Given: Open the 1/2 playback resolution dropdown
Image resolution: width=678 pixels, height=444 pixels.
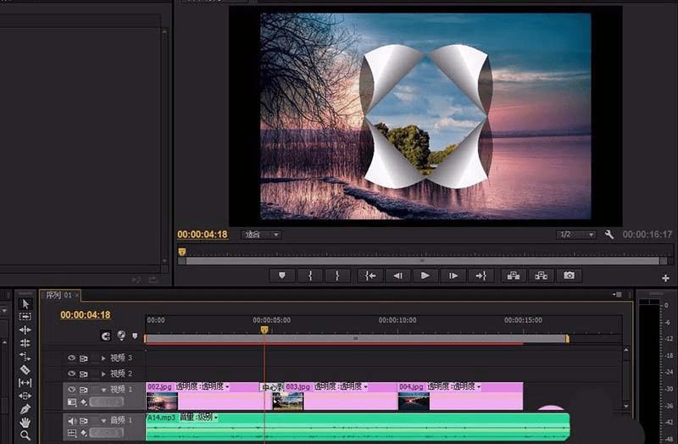Looking at the screenshot, I should pyautogui.click(x=575, y=235).
